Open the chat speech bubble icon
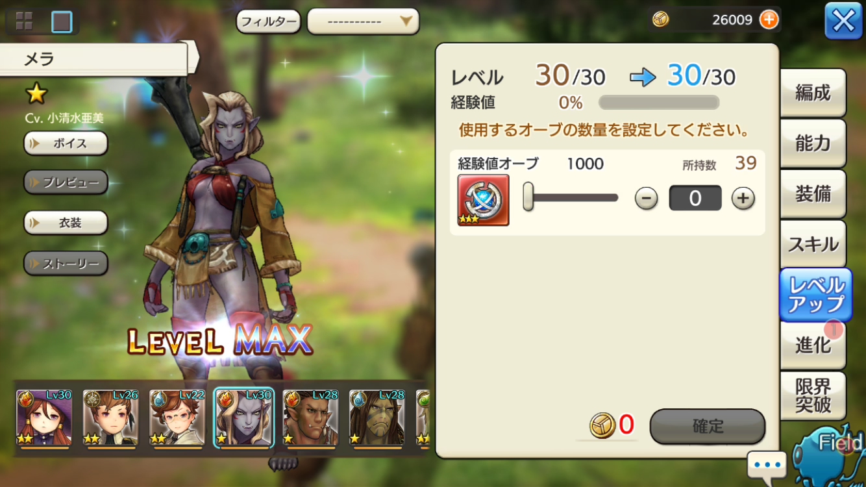This screenshot has height=487, width=866. point(767,465)
